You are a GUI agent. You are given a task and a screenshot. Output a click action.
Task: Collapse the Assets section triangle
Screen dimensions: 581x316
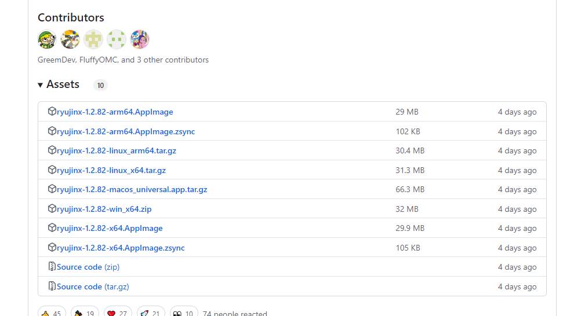[40, 85]
